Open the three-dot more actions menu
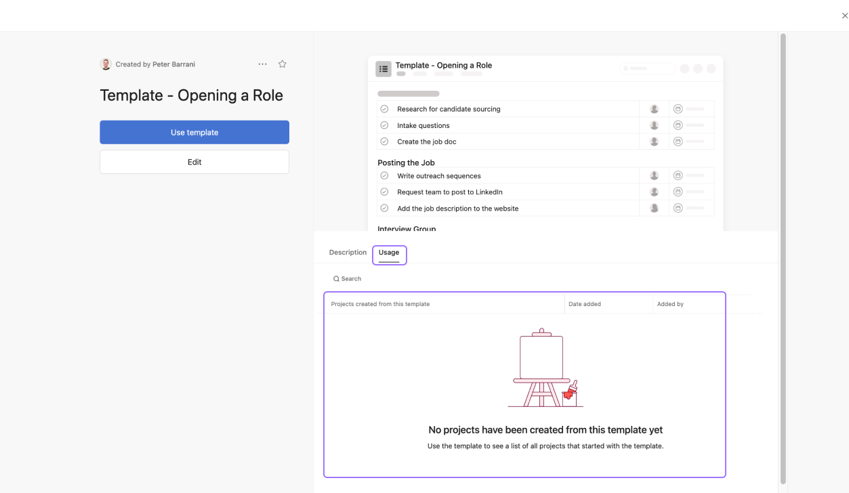The height and width of the screenshot is (493, 849). [262, 64]
